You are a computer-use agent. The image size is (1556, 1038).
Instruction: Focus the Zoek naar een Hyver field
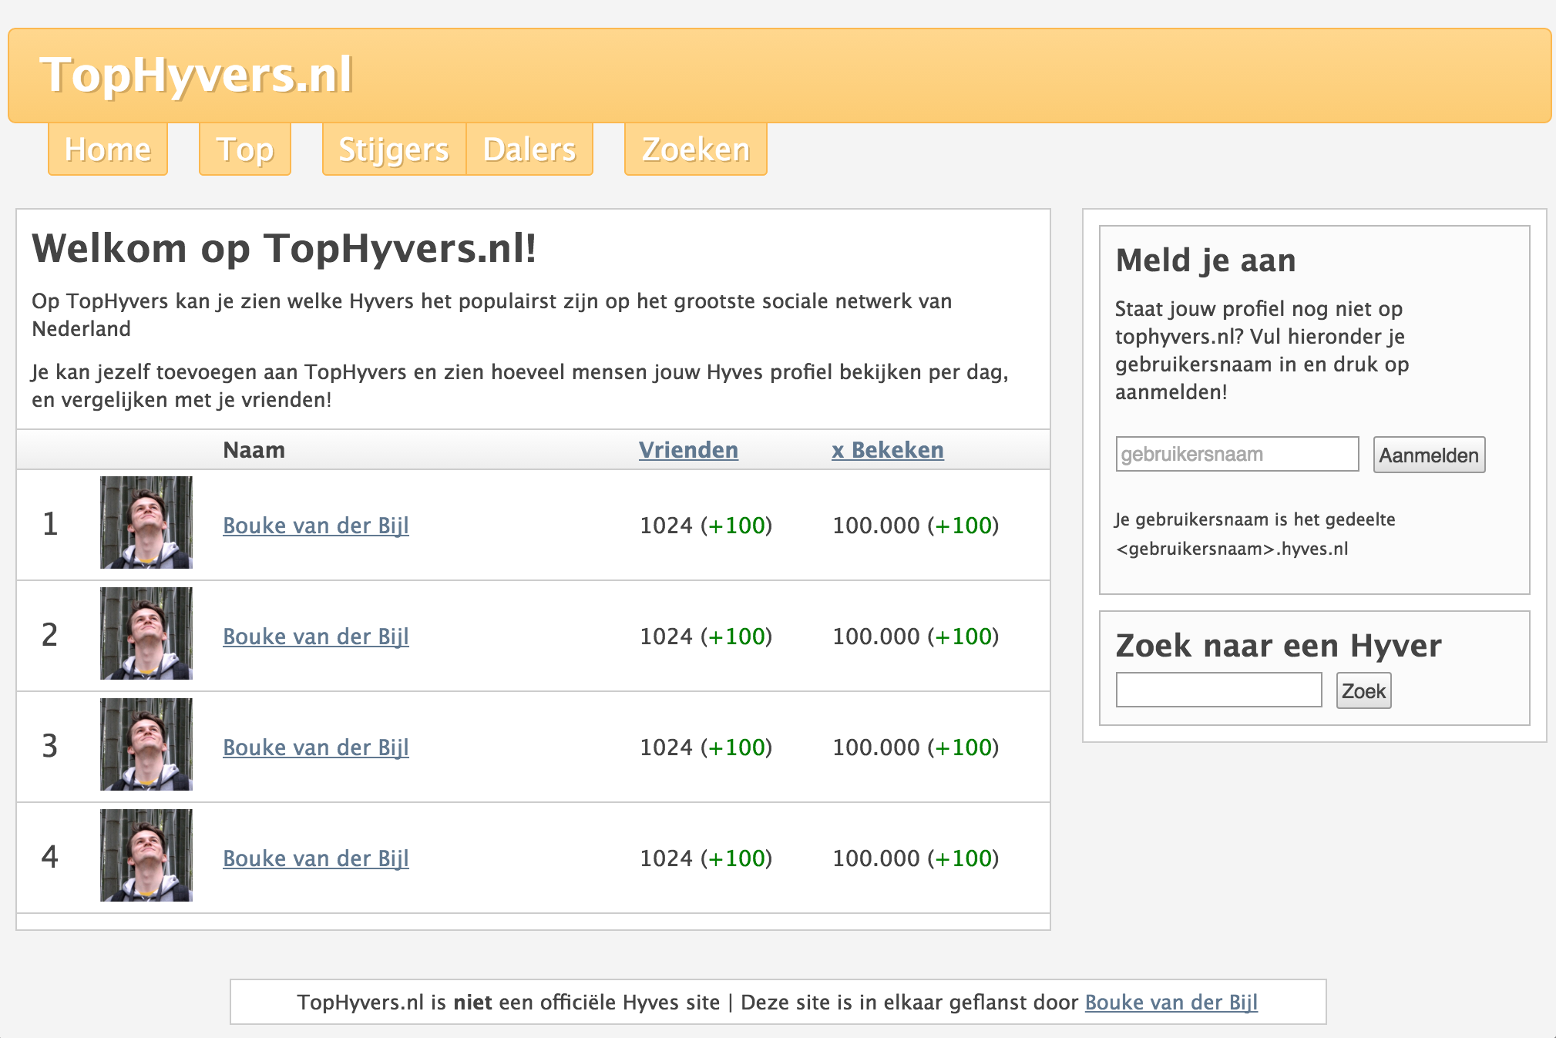(x=1218, y=690)
